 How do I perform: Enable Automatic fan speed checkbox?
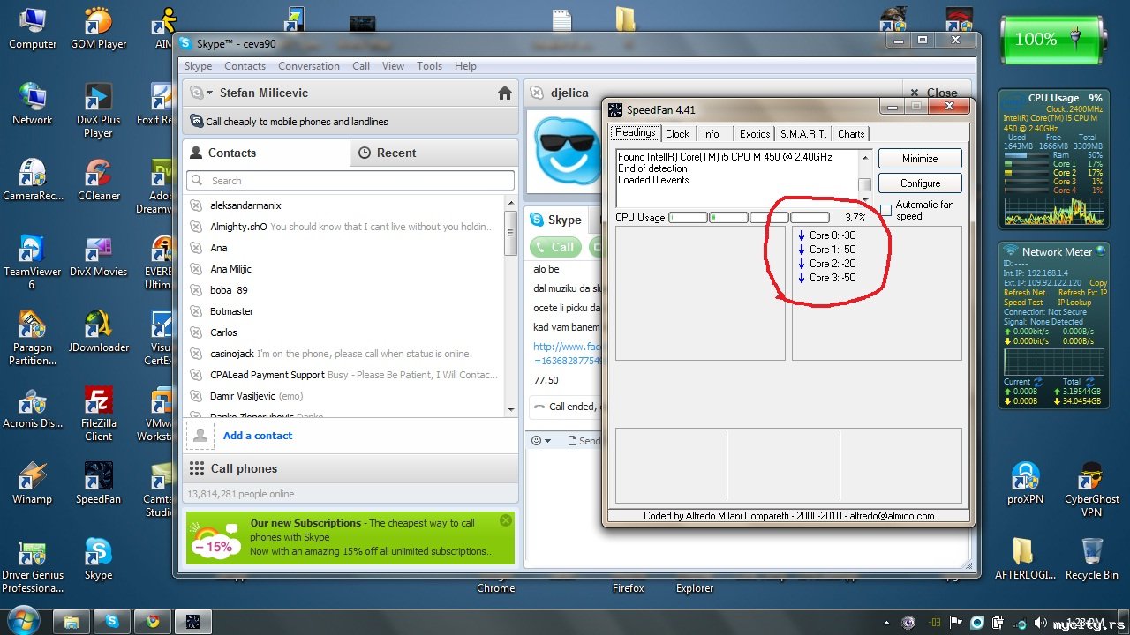point(886,210)
